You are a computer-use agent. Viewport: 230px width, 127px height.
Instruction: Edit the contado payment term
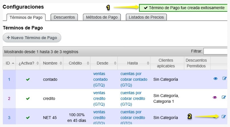[225, 78]
